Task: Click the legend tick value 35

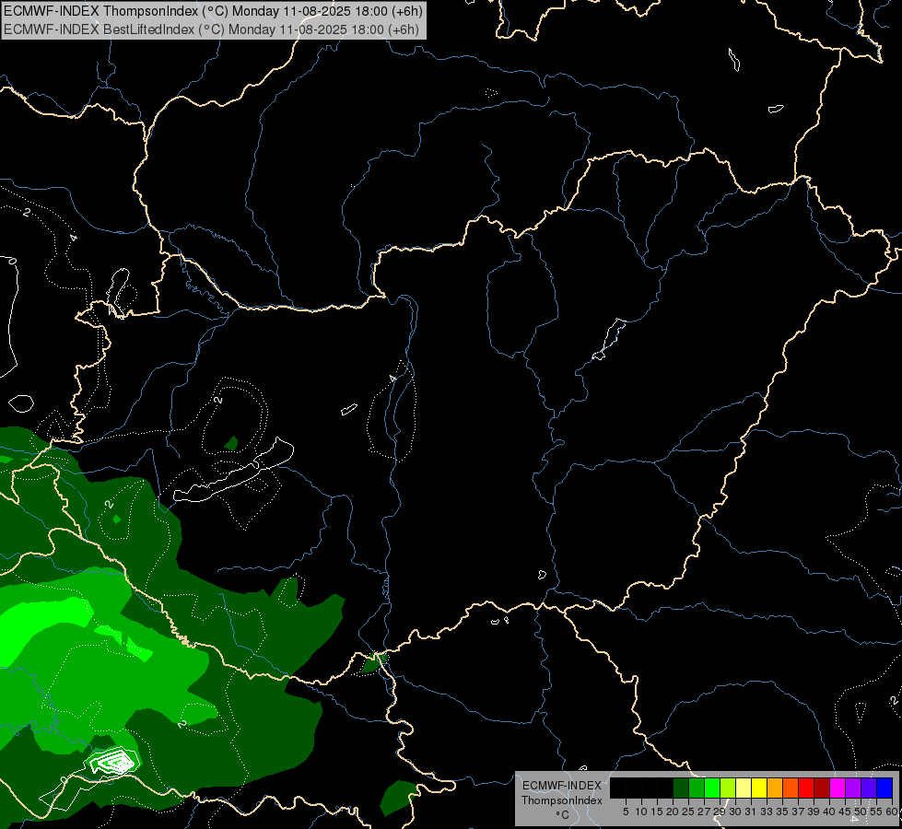Action: [782, 811]
